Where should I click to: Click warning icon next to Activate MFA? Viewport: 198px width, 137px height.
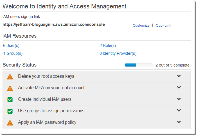tap(10, 88)
